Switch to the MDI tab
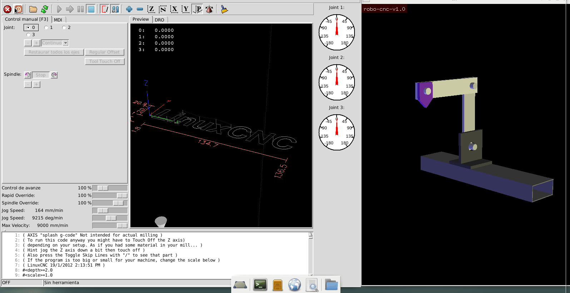570x293 pixels. tap(58, 20)
